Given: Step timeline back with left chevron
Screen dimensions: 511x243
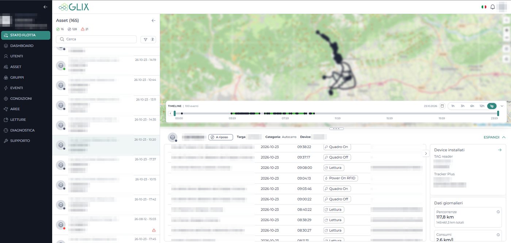Looking at the screenshot, I should pos(170,113).
